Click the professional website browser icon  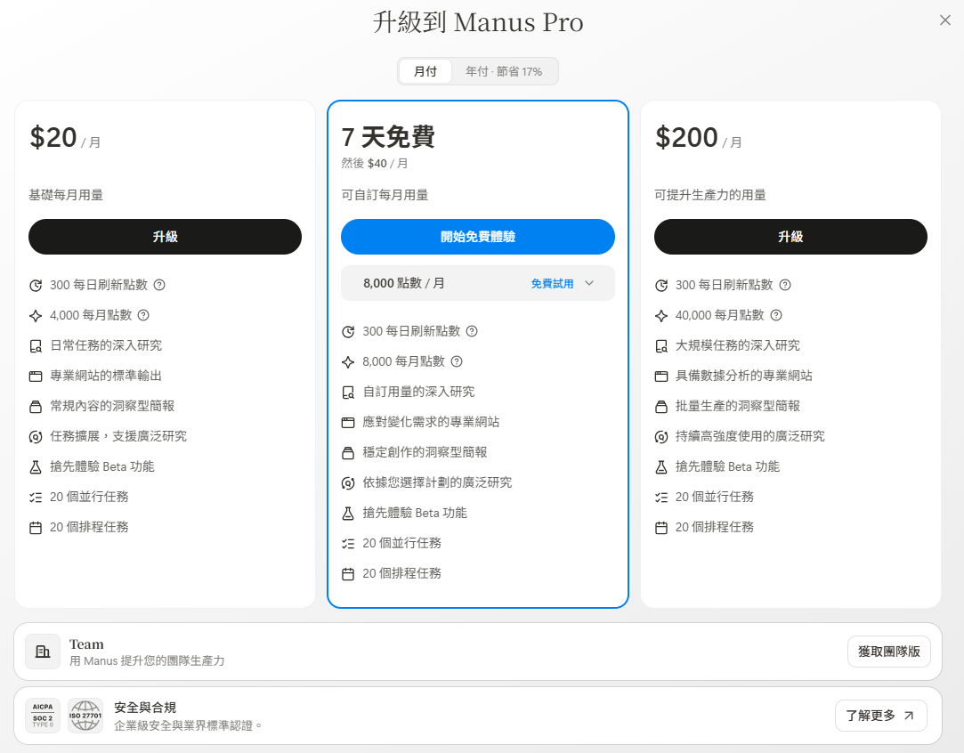click(36, 376)
